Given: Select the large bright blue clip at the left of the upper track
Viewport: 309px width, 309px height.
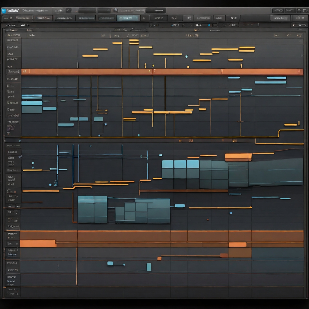Looking at the screenshot, I should pyautogui.click(x=32, y=103).
